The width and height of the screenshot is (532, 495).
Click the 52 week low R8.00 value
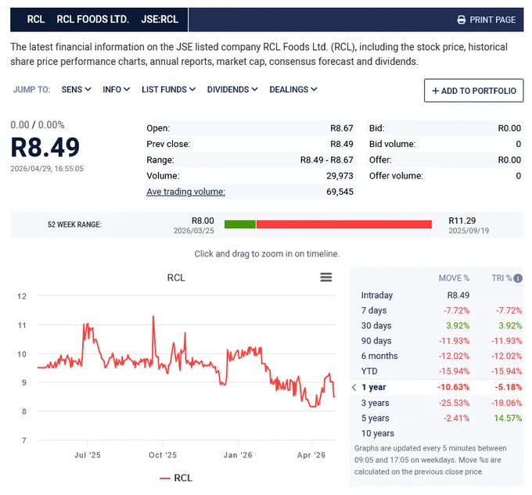pos(203,221)
